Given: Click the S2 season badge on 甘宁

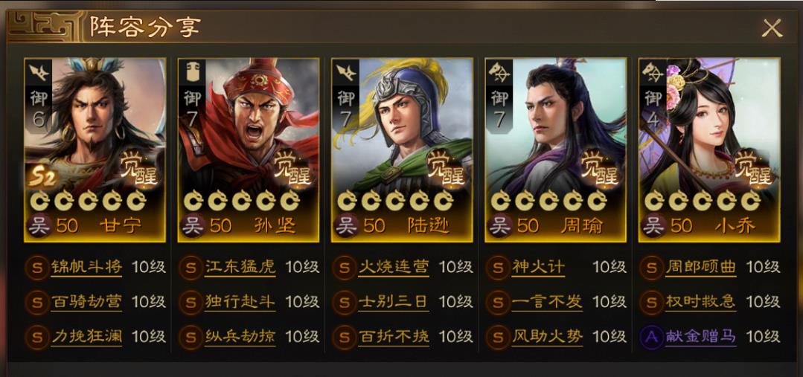Looking at the screenshot, I should coord(42,178).
